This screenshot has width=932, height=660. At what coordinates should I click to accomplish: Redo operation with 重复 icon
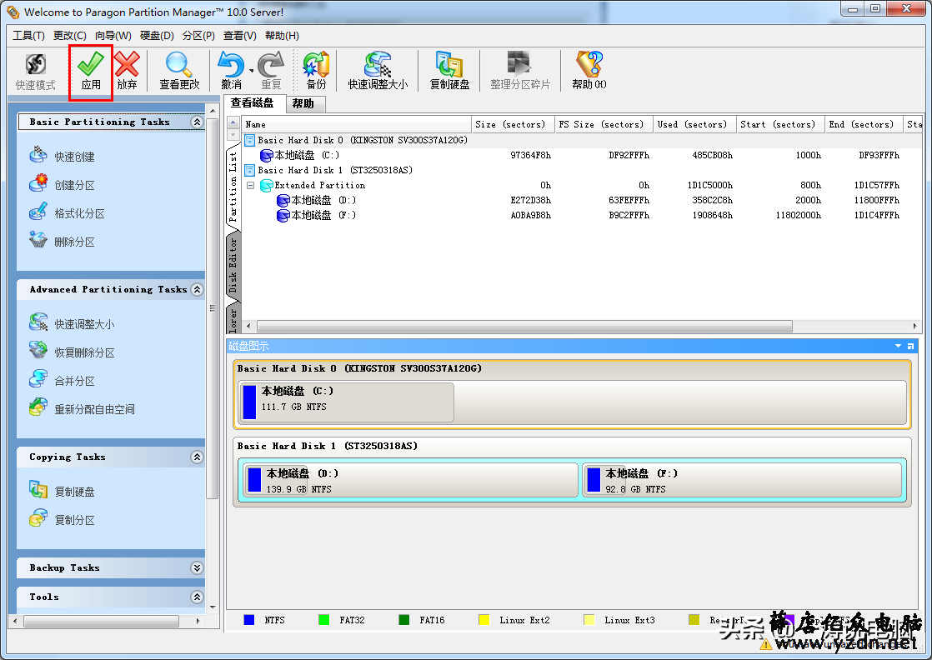coord(271,64)
